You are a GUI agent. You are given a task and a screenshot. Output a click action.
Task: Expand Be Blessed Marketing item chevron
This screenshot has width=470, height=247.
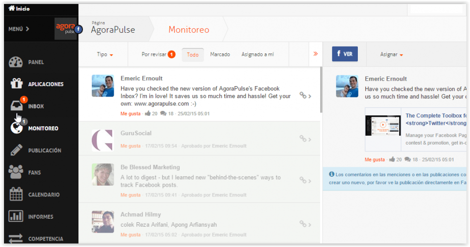coord(310,181)
